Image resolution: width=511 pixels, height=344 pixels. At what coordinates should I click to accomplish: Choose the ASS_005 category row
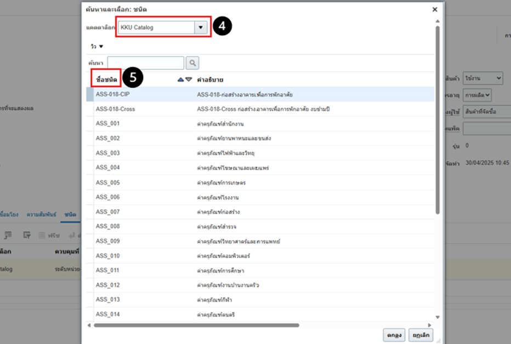tap(107, 182)
